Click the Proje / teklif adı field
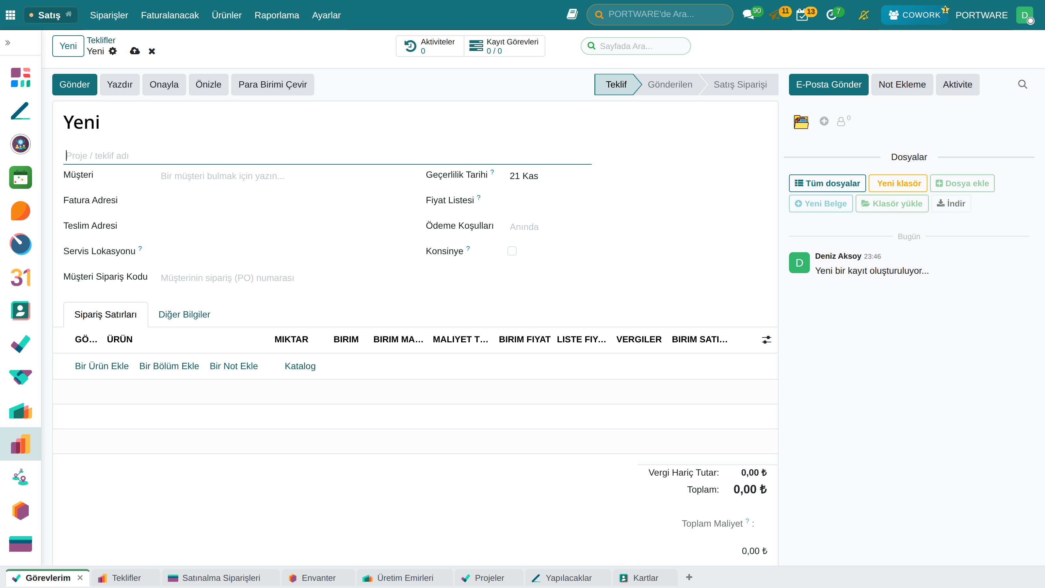Image resolution: width=1045 pixels, height=588 pixels. pos(327,156)
